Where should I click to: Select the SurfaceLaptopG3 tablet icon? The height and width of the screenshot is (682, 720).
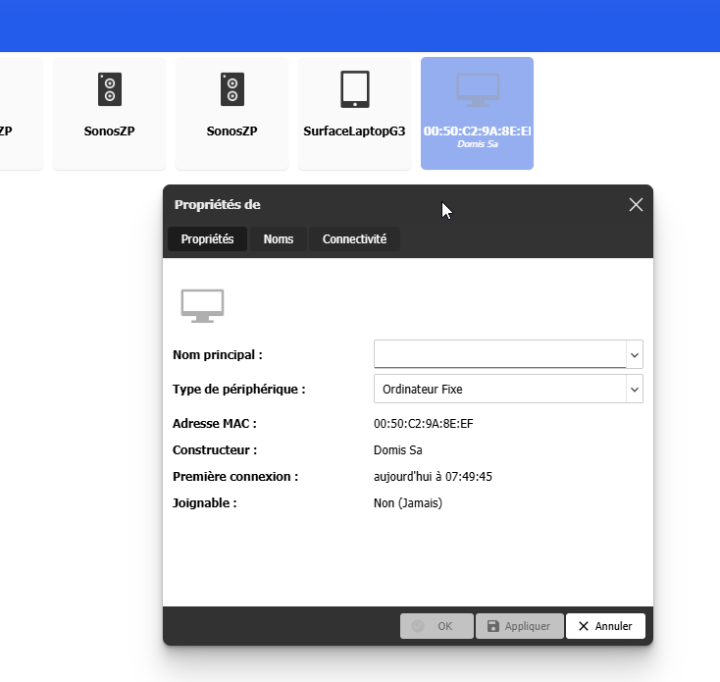pyautogui.click(x=354, y=89)
